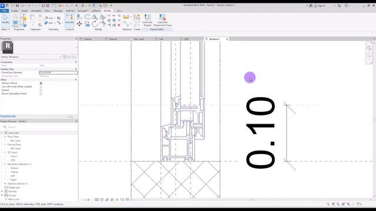This screenshot has height=211, width=376.
Task: Open the help question mark icon
Action: point(346,5)
